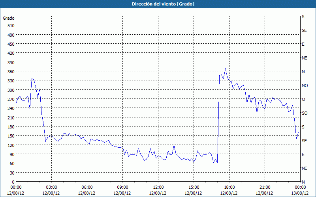This screenshot has width=316, height=197.
Task: Select the 'S' compass label beside the 180 line
Action: (303, 127)
